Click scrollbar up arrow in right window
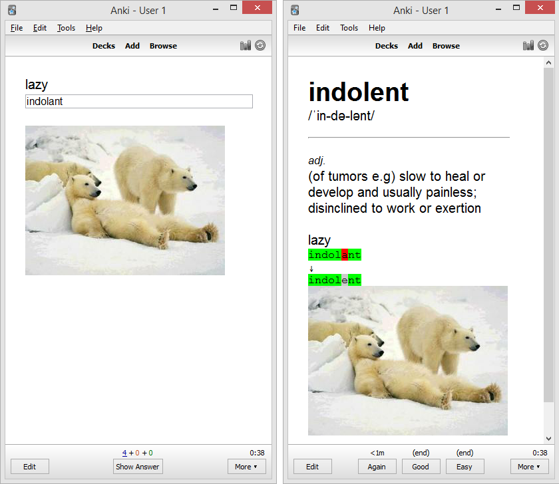 [x=548, y=62]
